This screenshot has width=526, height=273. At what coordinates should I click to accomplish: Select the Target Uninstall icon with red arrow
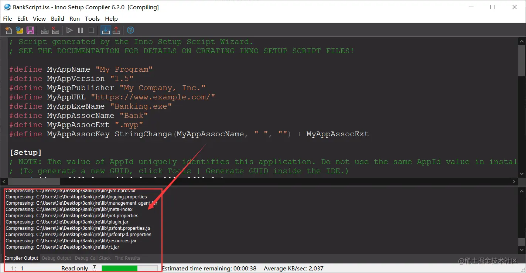(x=116, y=30)
